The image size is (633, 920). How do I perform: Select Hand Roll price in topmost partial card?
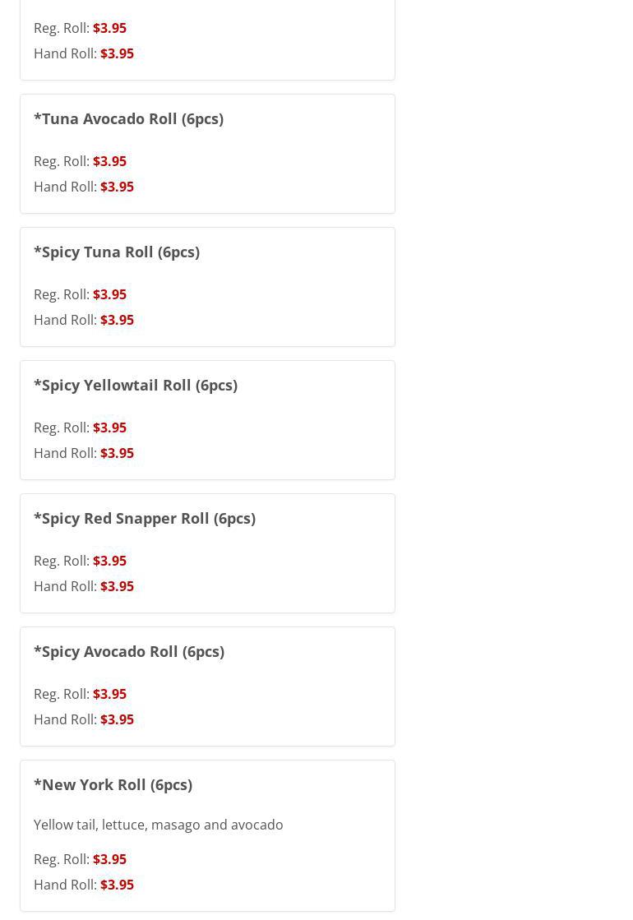click(x=117, y=53)
